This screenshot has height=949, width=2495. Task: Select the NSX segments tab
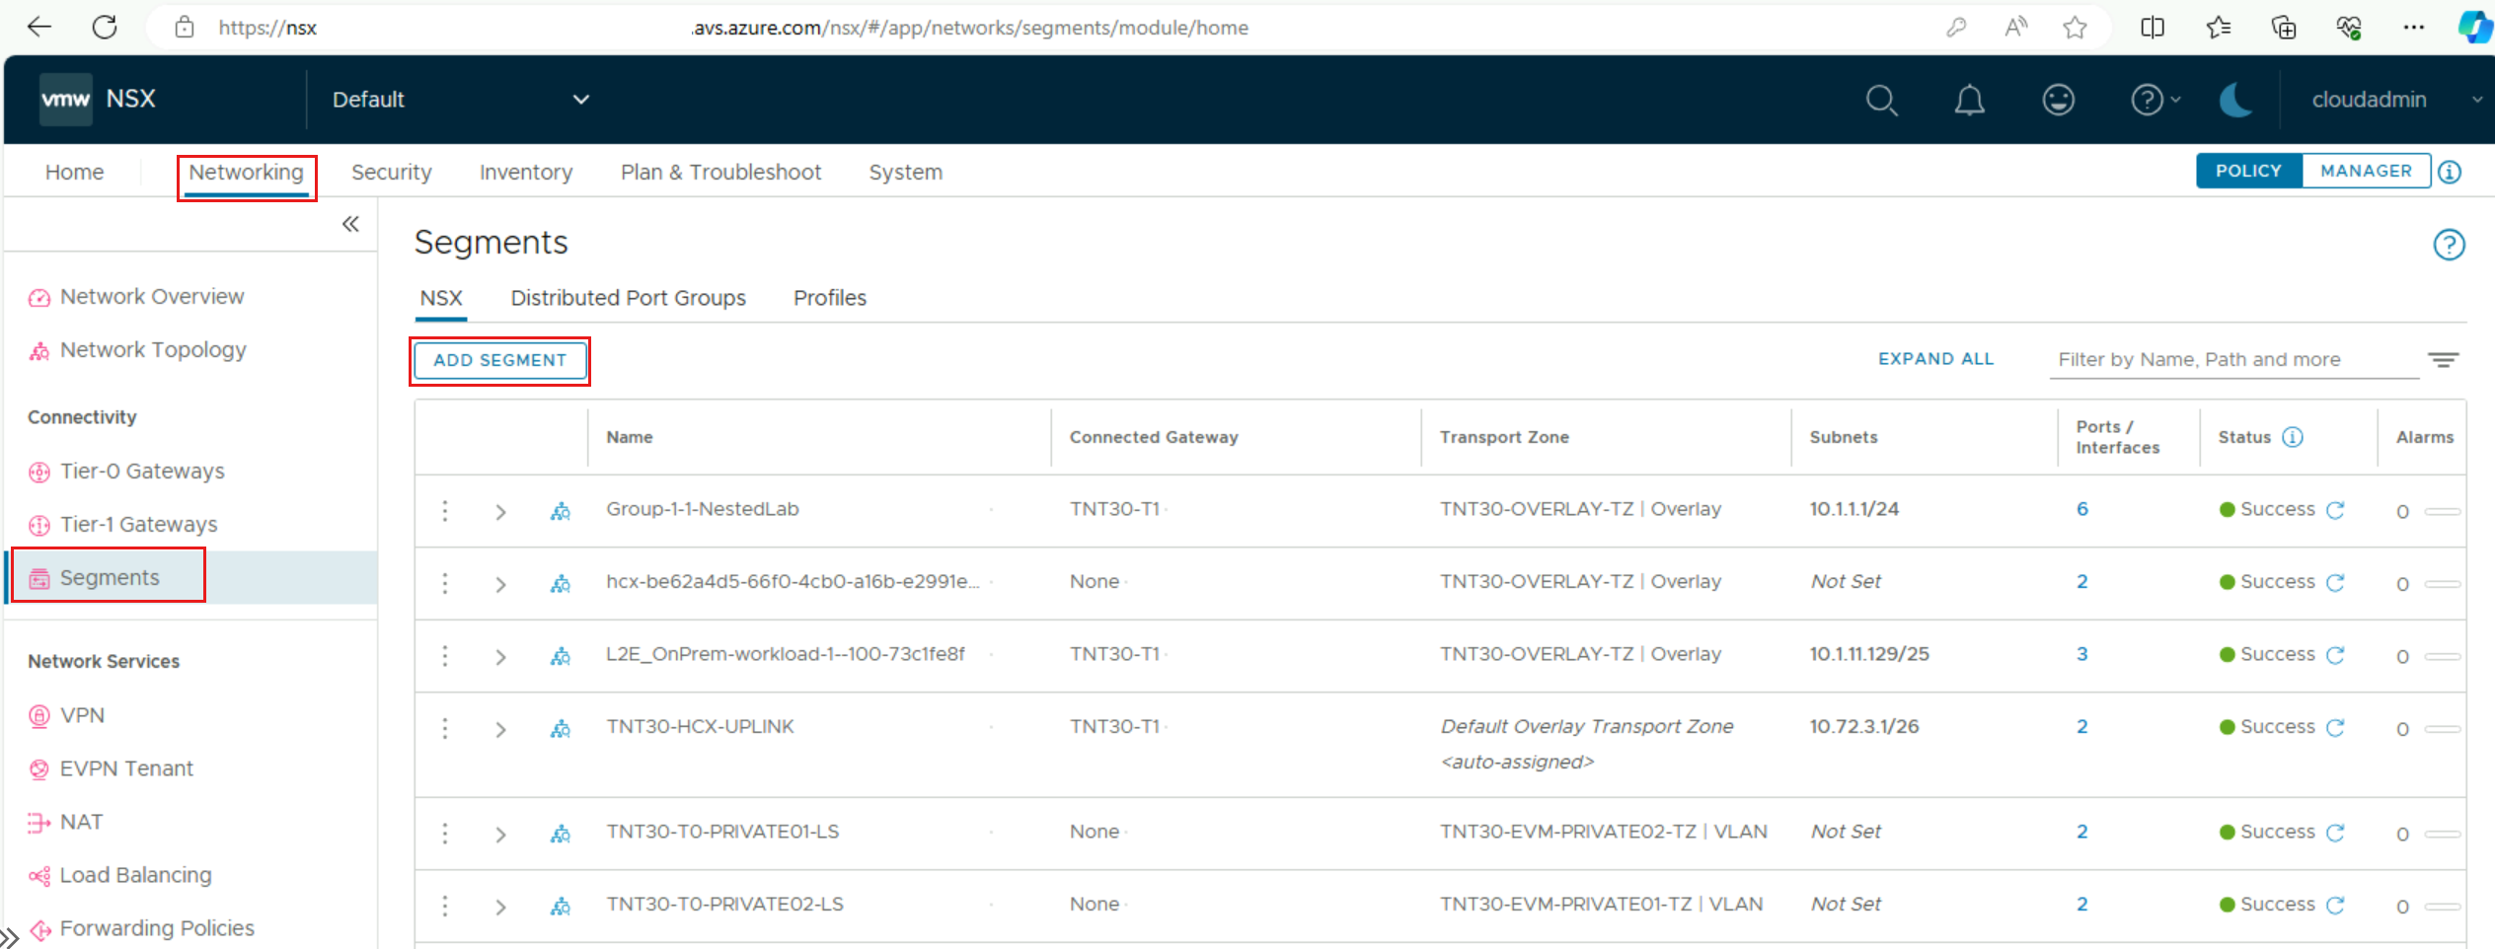(x=441, y=298)
